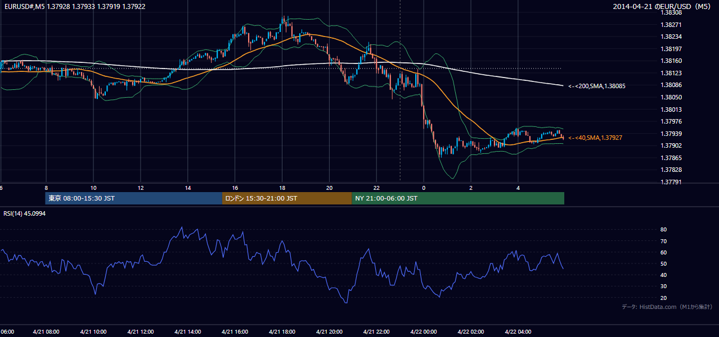Click price axis label 1.38160
Image resolution: width=719 pixels, height=337 pixels.
point(671,61)
